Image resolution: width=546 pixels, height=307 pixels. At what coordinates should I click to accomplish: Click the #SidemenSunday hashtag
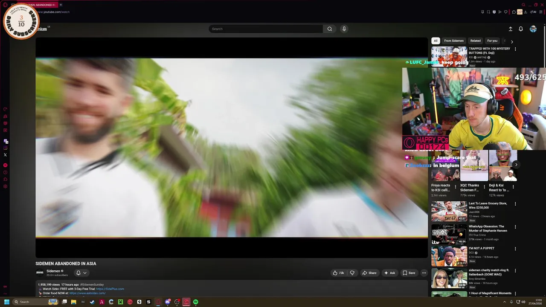pos(92,284)
